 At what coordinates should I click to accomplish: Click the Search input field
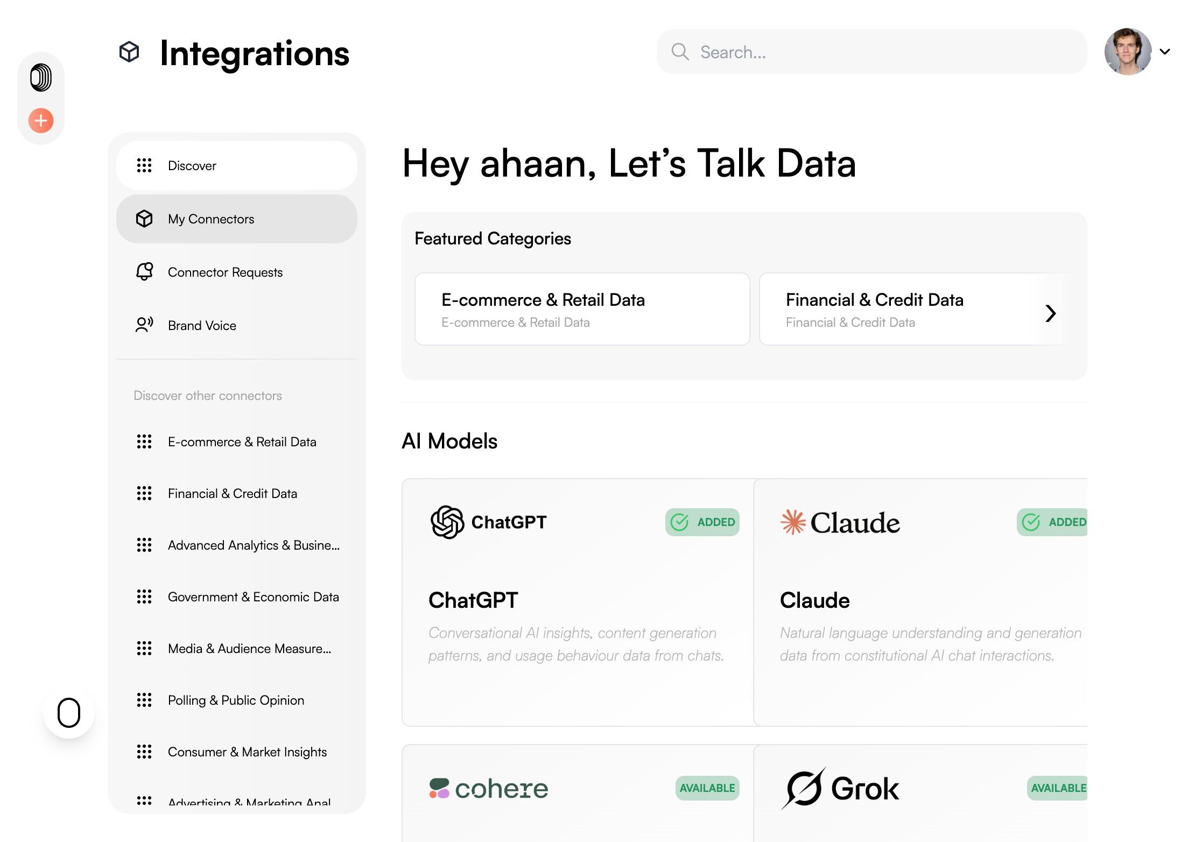coord(883,52)
